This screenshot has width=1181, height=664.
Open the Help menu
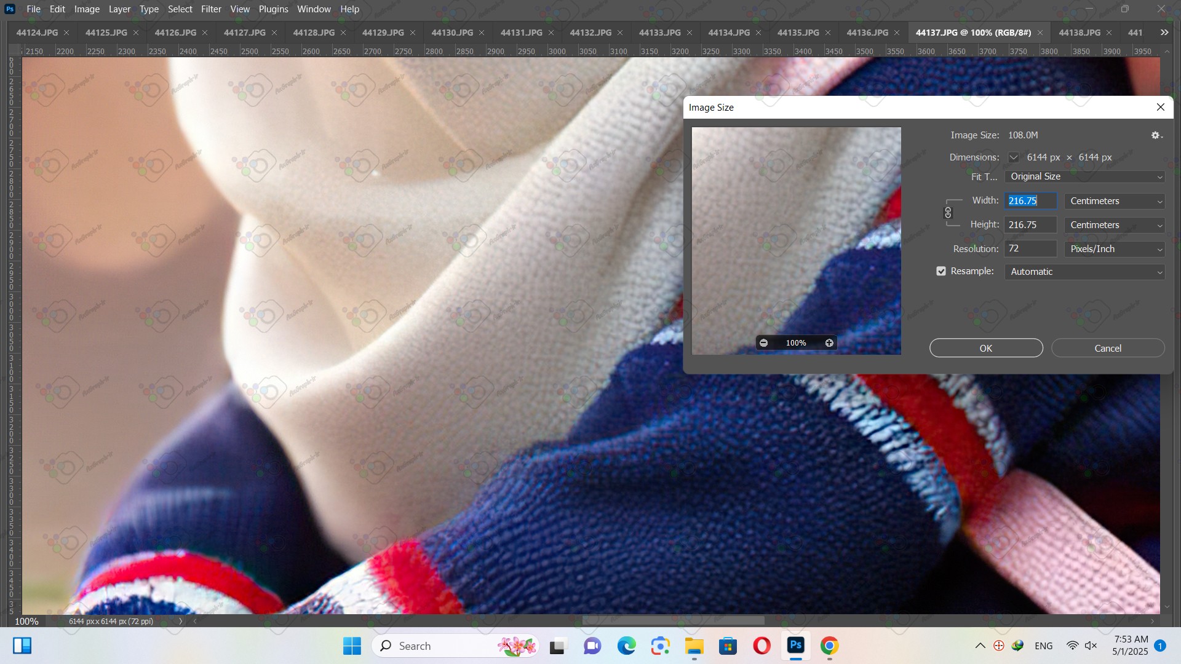(x=349, y=9)
